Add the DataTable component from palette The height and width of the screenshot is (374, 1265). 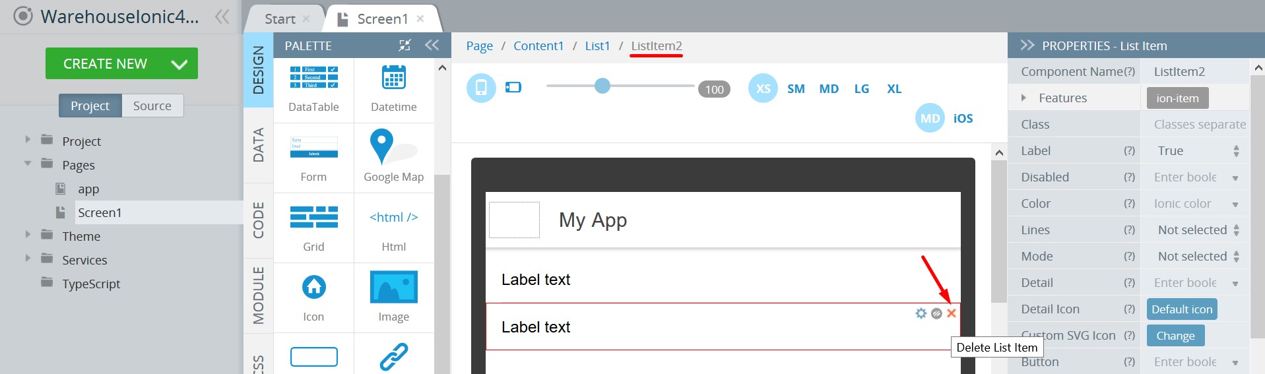pyautogui.click(x=313, y=90)
